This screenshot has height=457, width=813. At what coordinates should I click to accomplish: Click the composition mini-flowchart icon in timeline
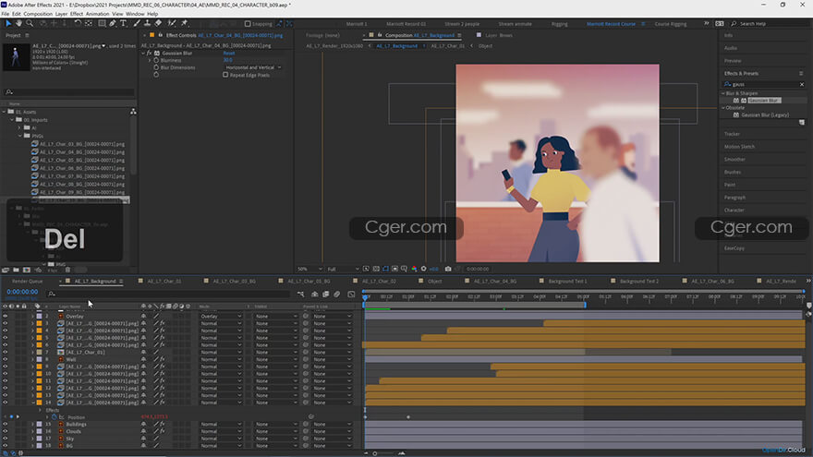click(x=301, y=294)
